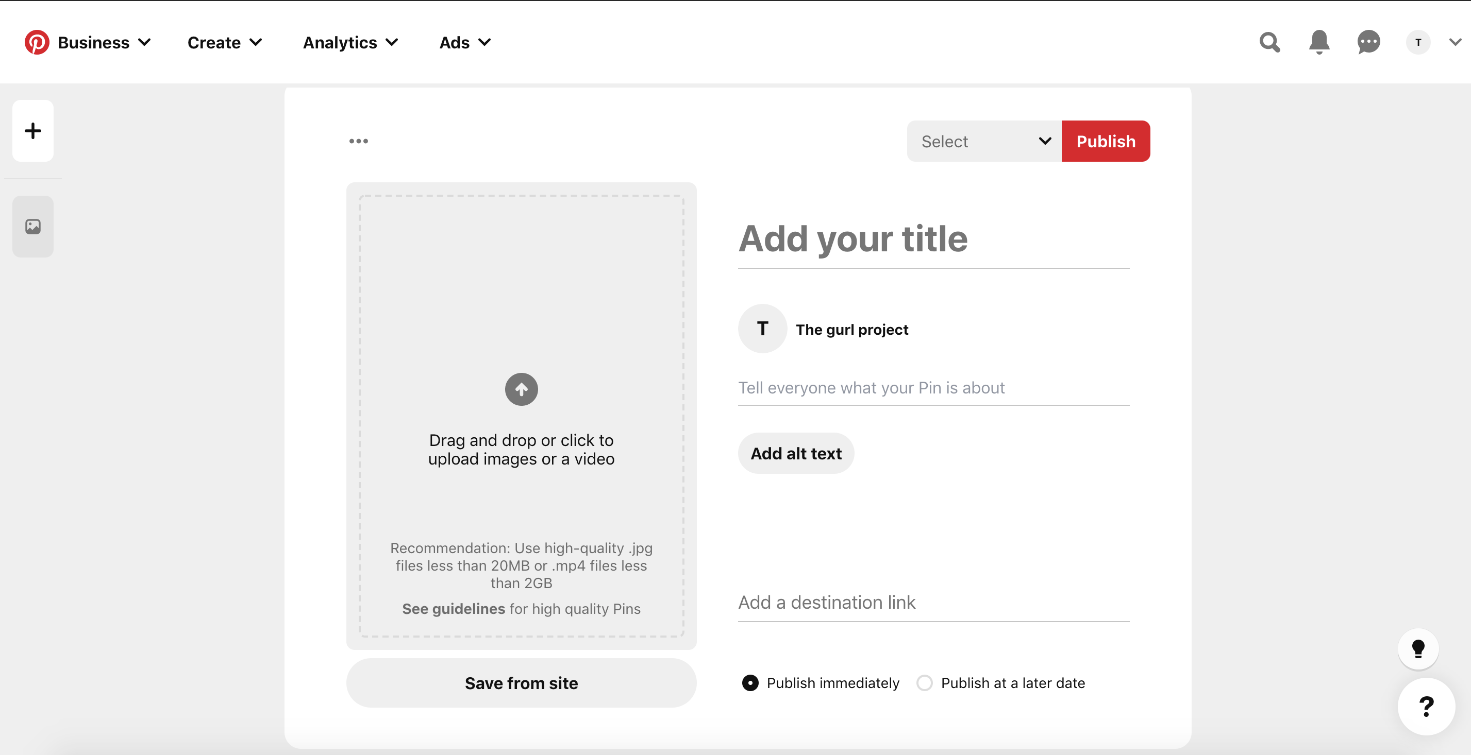Screen dimensions: 1471x755
Task: Open the three-dot more options menu
Action: pyautogui.click(x=359, y=141)
